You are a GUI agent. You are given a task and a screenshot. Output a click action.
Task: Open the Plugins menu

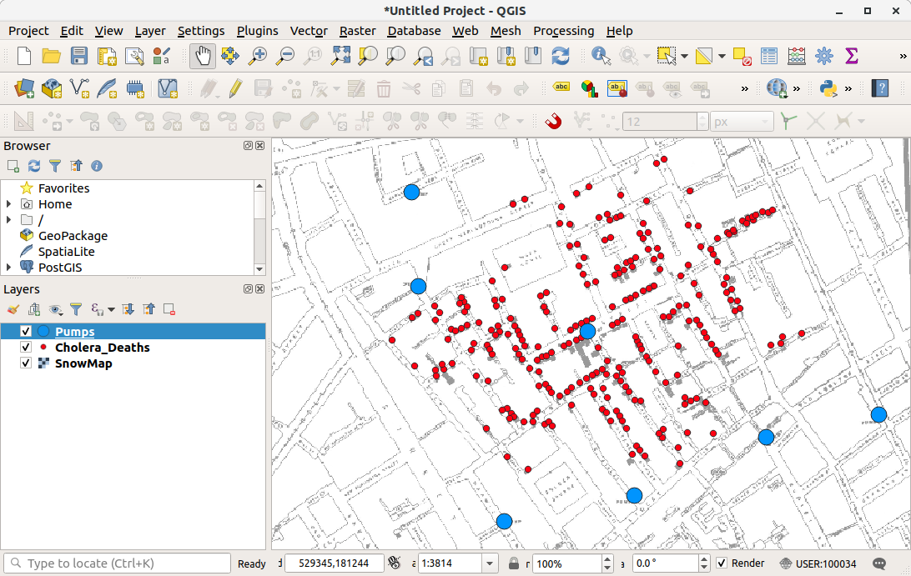[x=258, y=31]
